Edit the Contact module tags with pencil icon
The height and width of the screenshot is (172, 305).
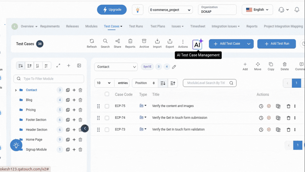(x=174, y=67)
